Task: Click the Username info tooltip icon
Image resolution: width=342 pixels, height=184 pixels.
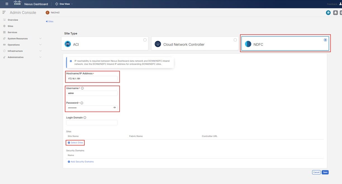Action: [x=82, y=88]
